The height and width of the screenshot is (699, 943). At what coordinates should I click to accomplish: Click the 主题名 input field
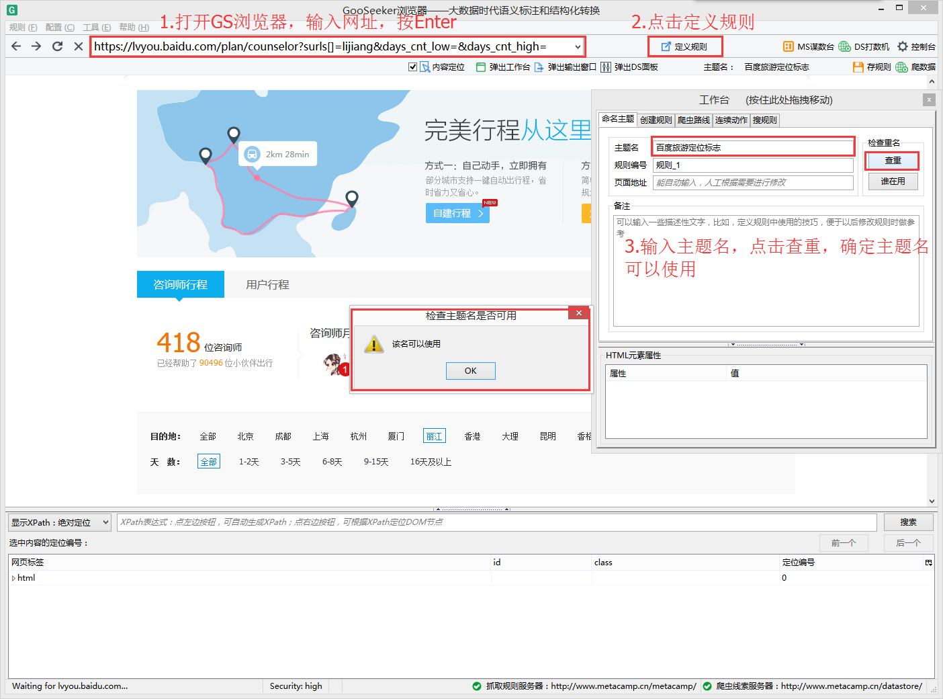(x=752, y=147)
